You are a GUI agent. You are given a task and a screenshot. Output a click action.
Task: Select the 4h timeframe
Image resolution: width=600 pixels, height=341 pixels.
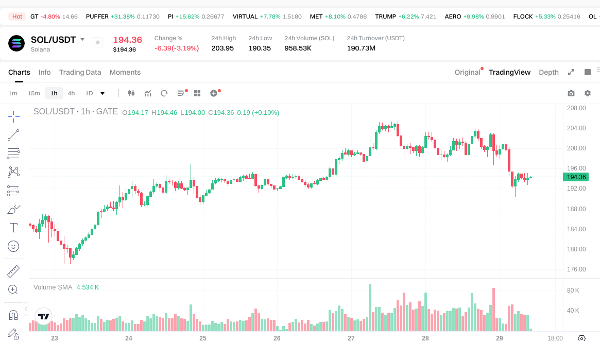tap(71, 93)
